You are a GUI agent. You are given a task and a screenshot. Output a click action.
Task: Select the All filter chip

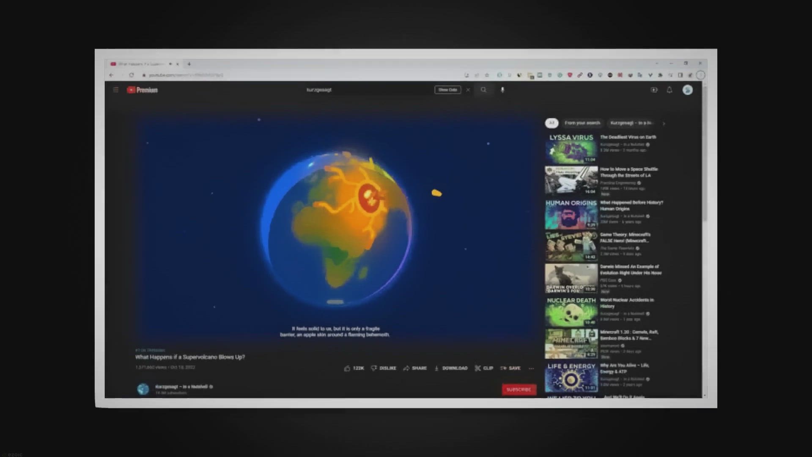[551, 123]
